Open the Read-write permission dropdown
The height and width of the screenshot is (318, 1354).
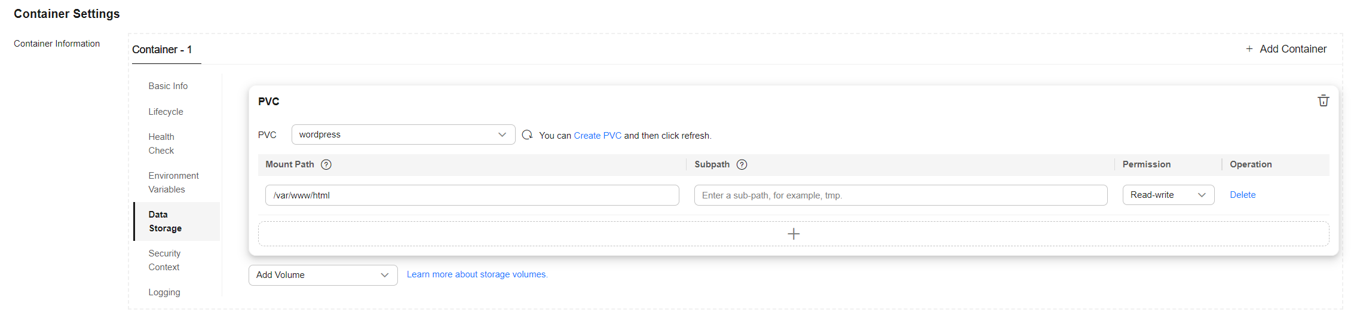click(x=1168, y=195)
